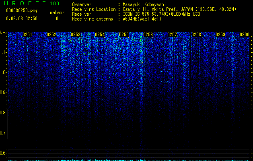This screenshot has height=161, width=253.
Task: Click the 1.0 kHz axis label
Action: (x=2, y=72)
